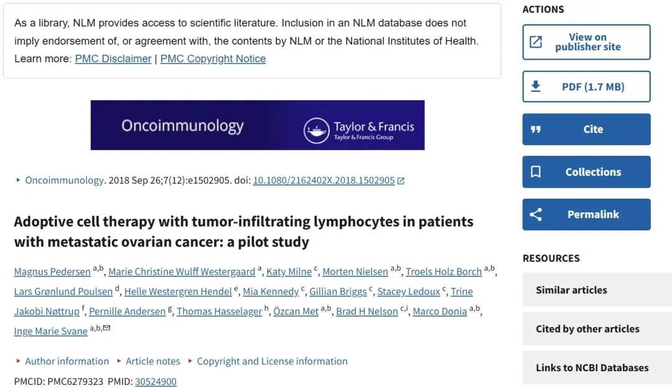Open the PMC Disclaimer link

113,58
